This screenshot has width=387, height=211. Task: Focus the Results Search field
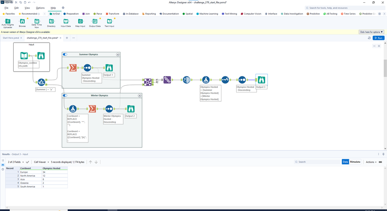(x=317, y=162)
